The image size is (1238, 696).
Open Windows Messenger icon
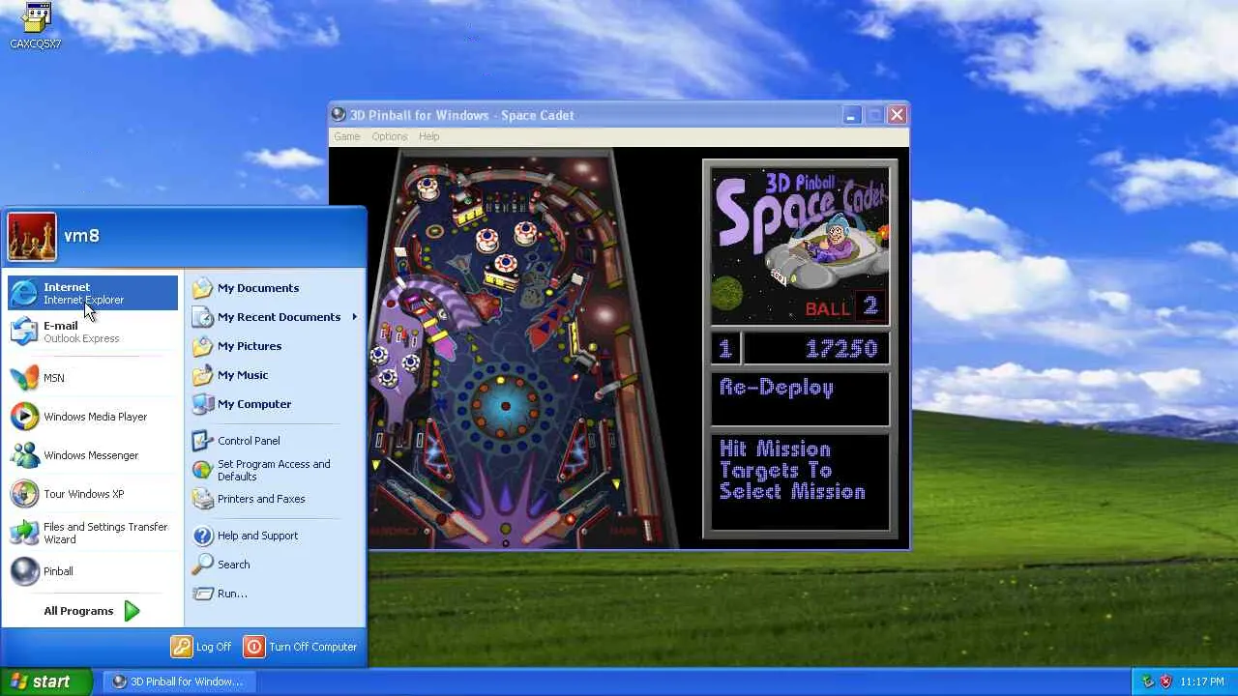click(x=24, y=455)
